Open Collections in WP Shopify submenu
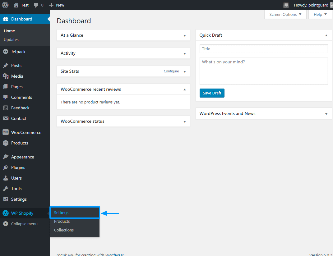 tap(64, 230)
